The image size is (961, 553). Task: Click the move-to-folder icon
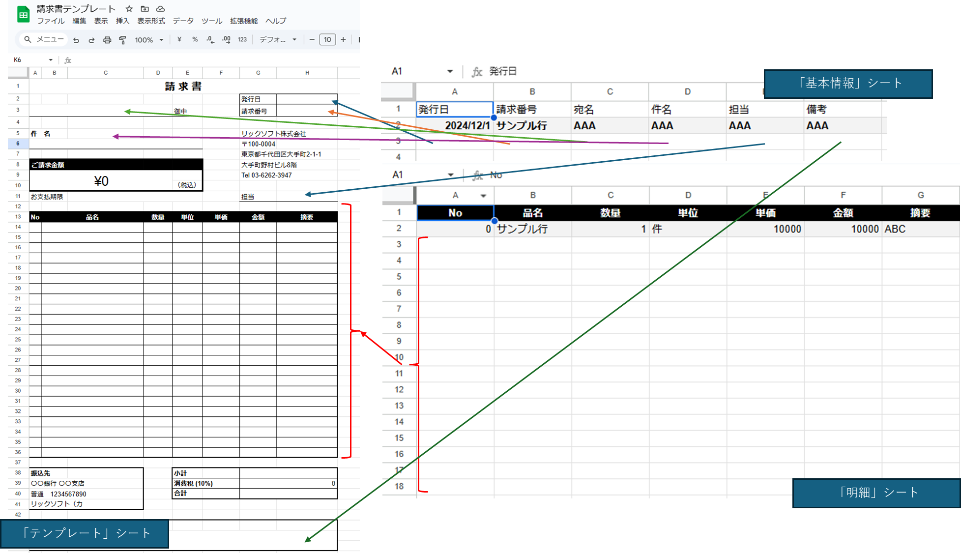coord(145,9)
